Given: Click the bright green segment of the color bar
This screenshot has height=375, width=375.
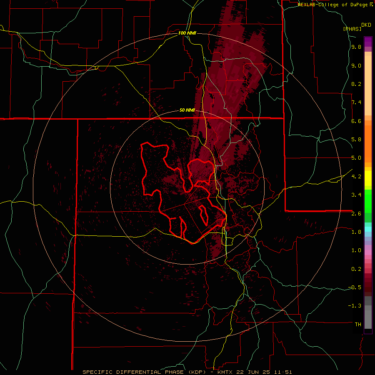Looking at the screenshot, I should point(368,201).
